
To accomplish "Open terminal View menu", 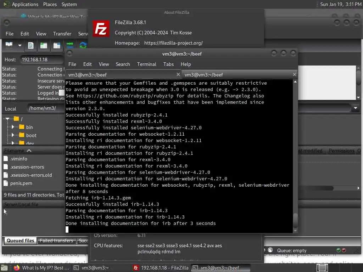I will [x=104, y=64].
